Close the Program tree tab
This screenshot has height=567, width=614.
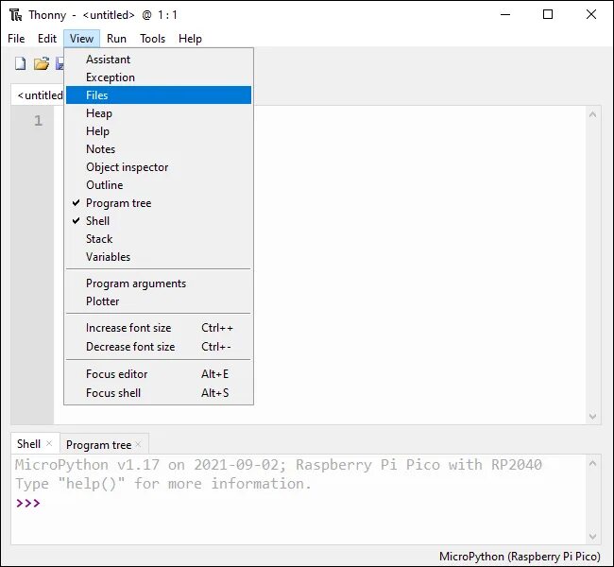[138, 444]
